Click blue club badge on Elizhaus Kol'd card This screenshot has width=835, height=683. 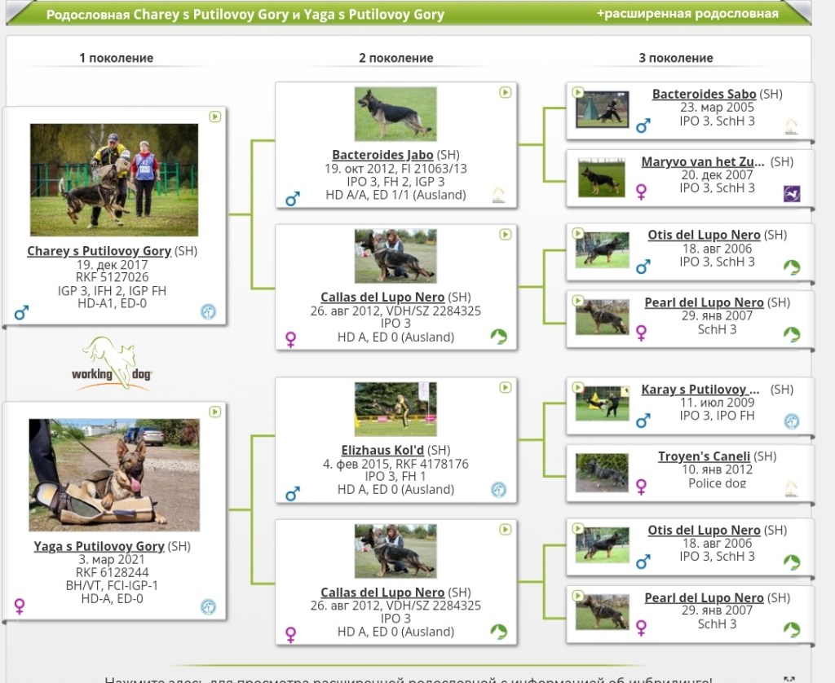coord(498,490)
